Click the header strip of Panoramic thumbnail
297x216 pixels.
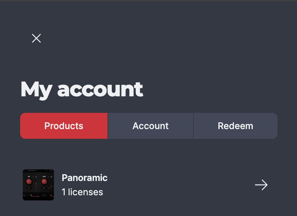38,171
